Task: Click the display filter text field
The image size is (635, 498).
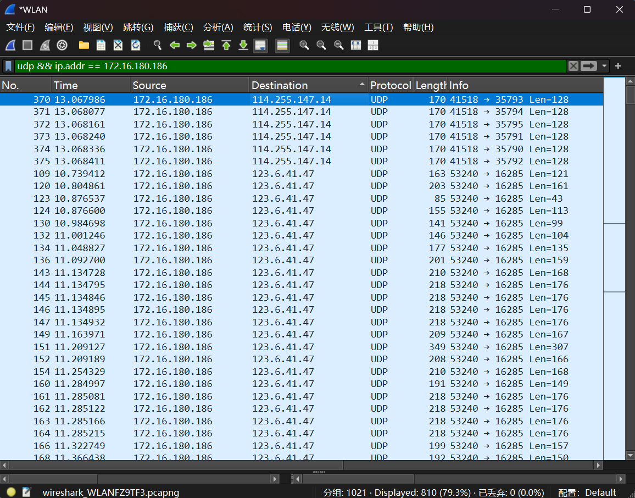Action: coord(290,66)
